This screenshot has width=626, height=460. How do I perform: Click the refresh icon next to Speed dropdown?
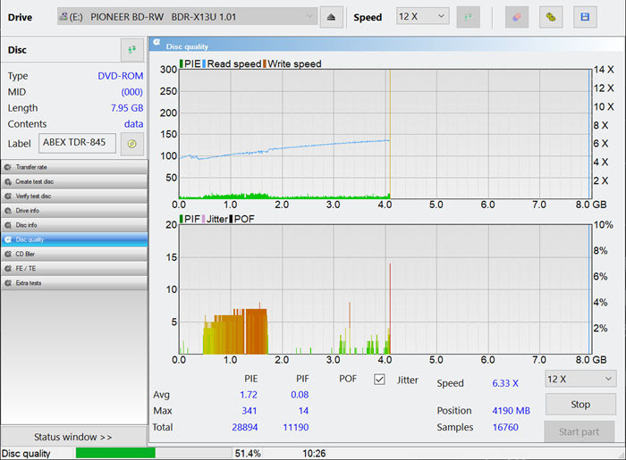(468, 17)
